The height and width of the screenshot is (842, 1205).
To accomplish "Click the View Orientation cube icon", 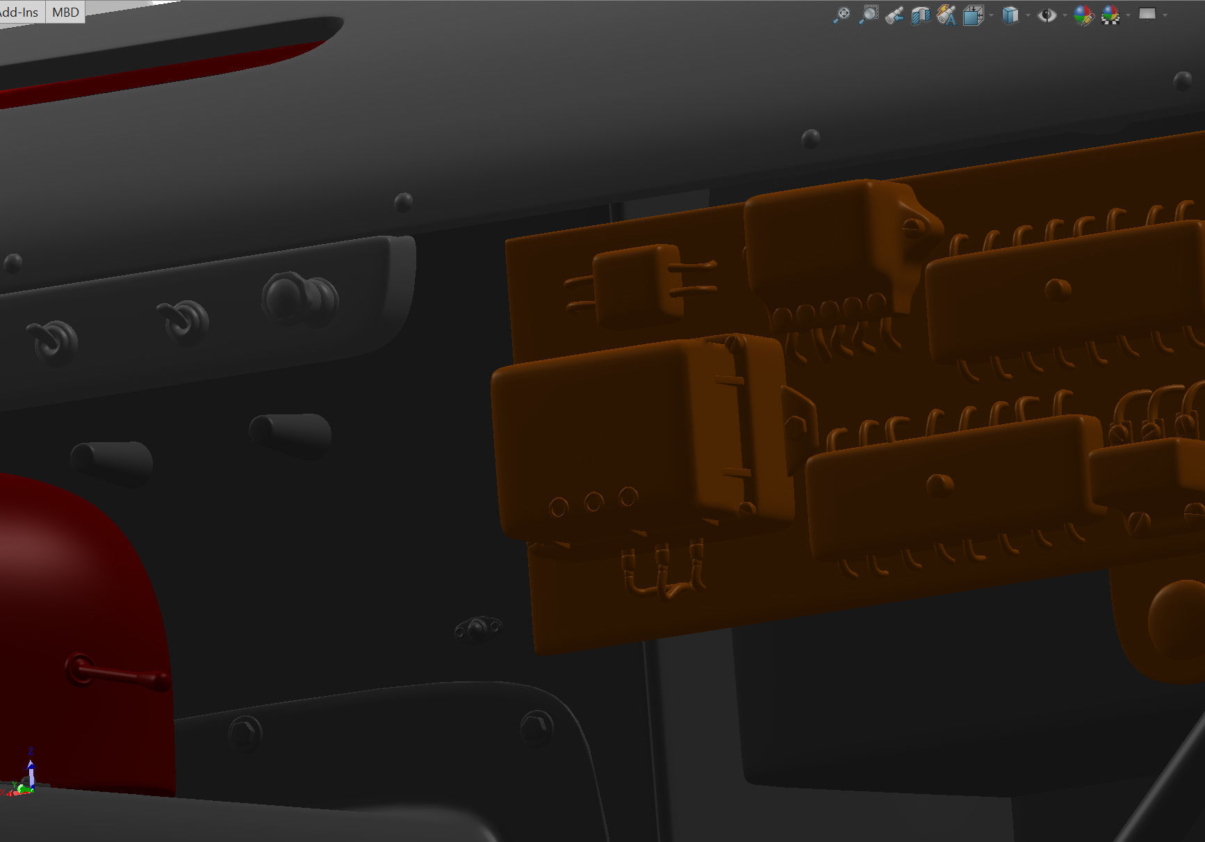I will (973, 15).
